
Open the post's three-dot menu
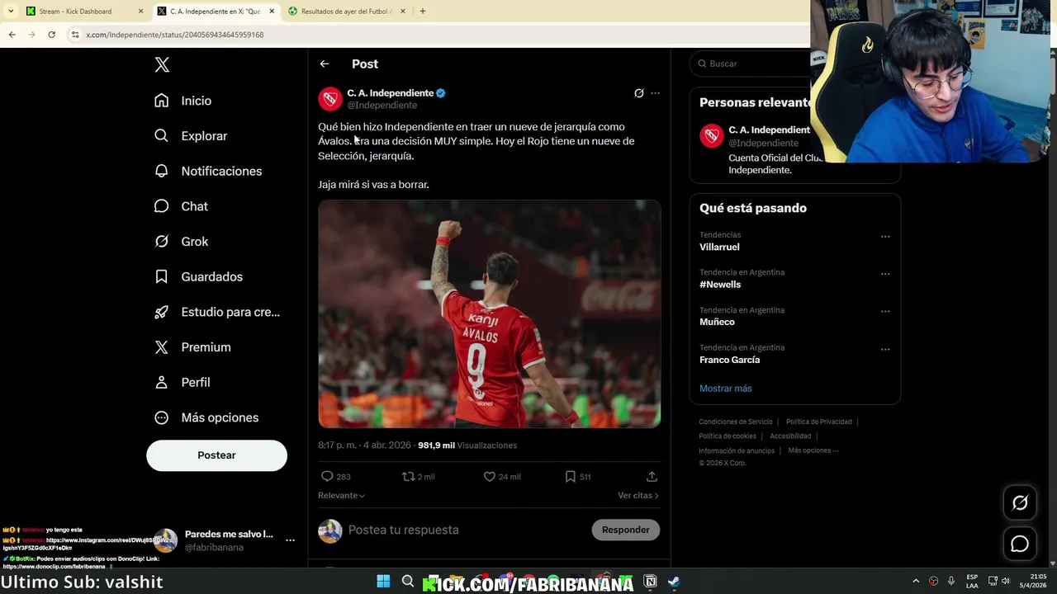coord(656,93)
